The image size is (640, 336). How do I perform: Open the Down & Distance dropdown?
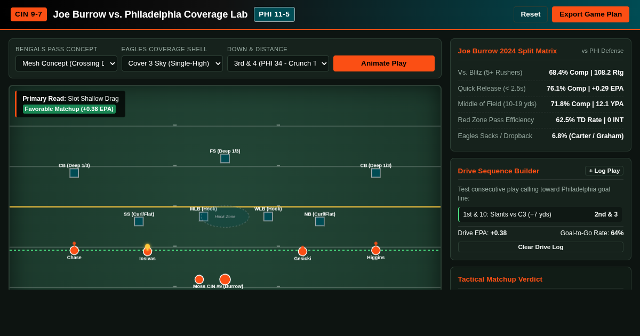point(278,63)
